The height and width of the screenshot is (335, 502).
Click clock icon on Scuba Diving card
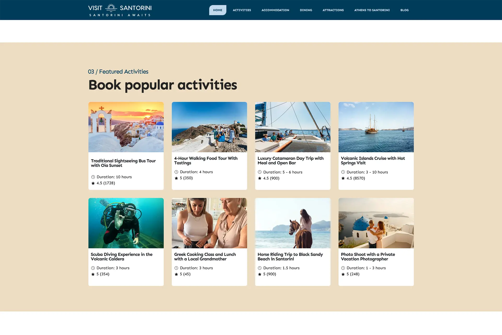pos(93,268)
